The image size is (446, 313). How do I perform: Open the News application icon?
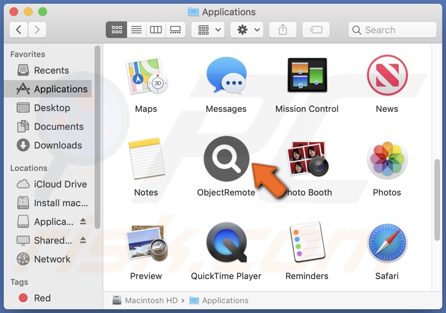point(387,75)
